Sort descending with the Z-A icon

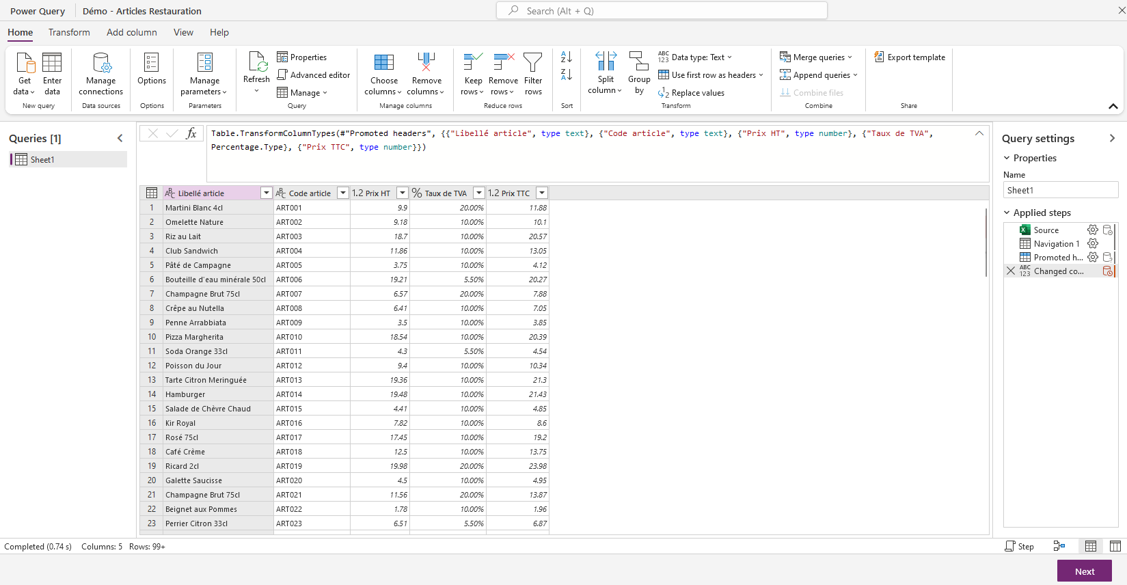[x=567, y=74]
